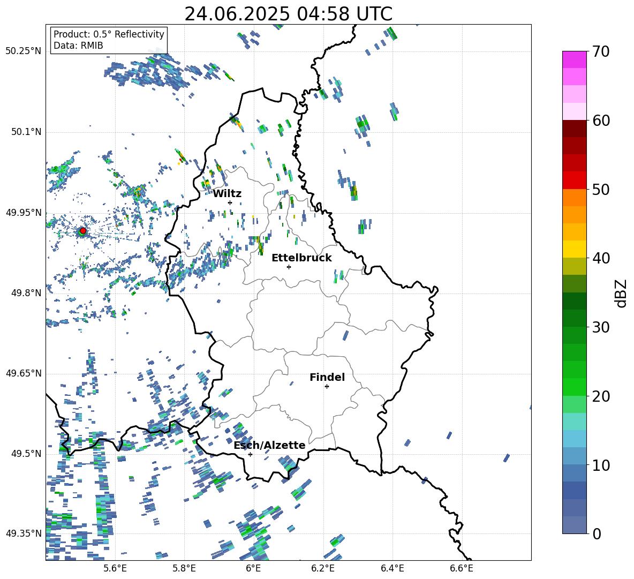Click the 49.35°N latitude label
Image resolution: width=634 pixels, height=579 pixels.
(x=24, y=533)
